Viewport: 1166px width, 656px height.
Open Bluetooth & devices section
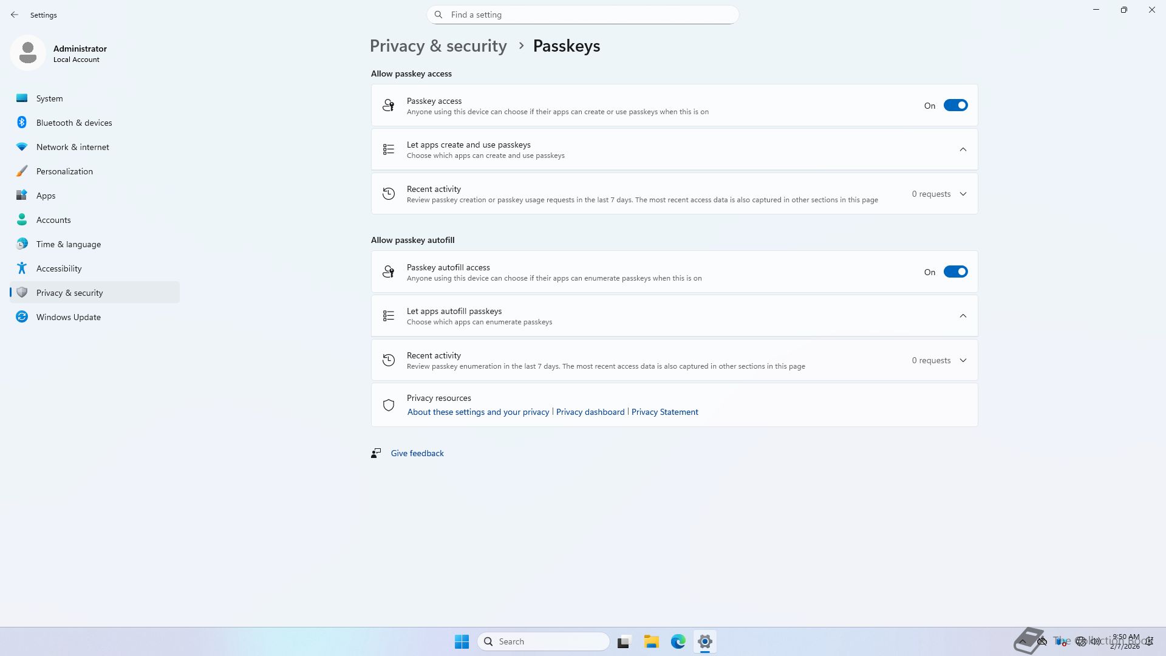[73, 123]
